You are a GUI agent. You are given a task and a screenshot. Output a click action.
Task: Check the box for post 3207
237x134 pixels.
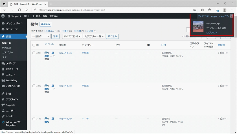coord(34,53)
